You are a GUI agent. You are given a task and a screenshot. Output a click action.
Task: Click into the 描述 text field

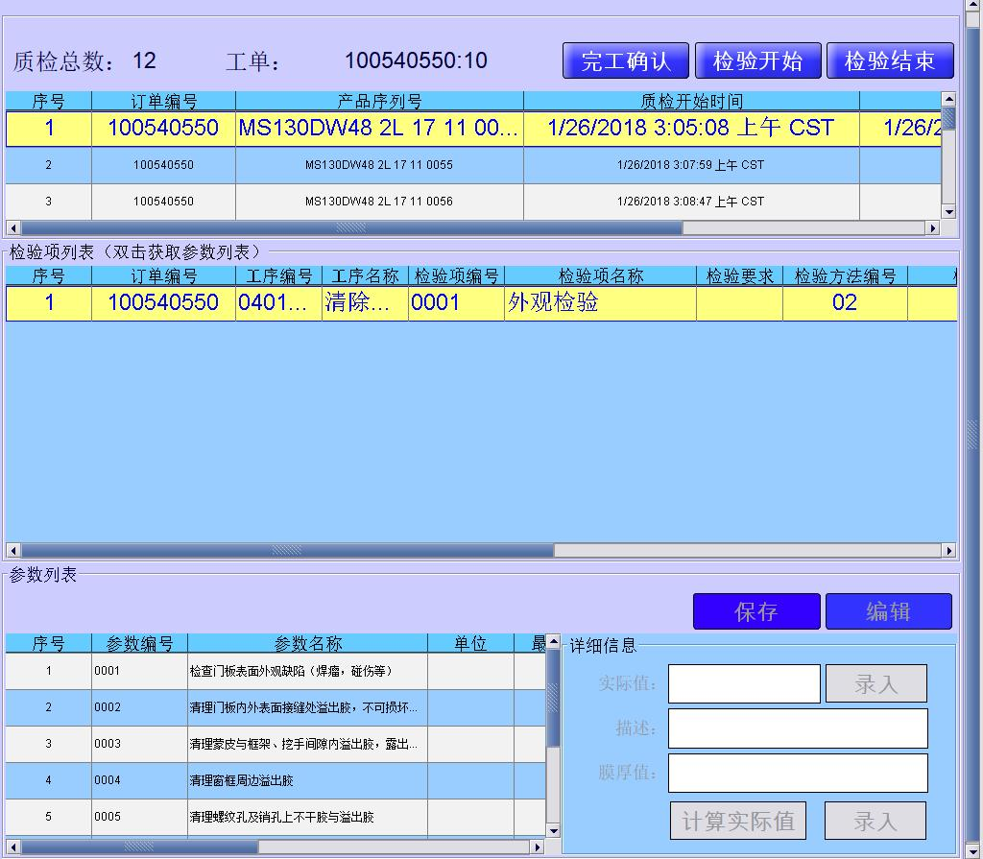click(x=798, y=728)
